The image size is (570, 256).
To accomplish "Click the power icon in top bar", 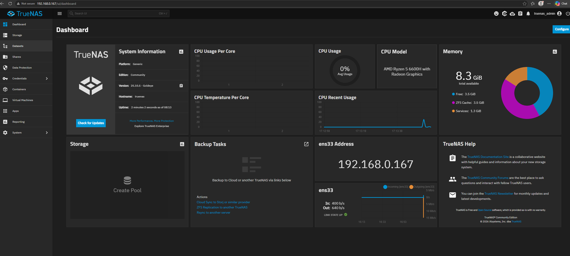I will click(567, 13).
